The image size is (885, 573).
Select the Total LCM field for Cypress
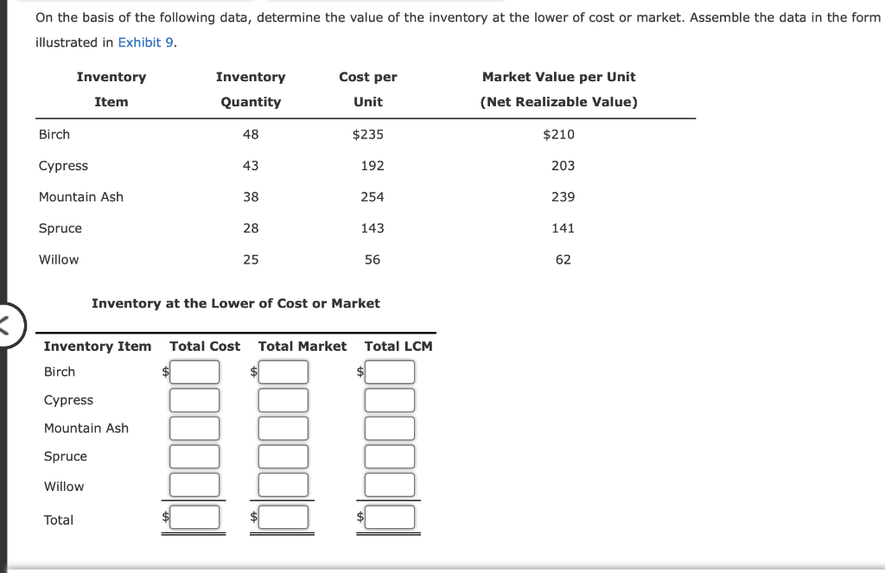390,399
